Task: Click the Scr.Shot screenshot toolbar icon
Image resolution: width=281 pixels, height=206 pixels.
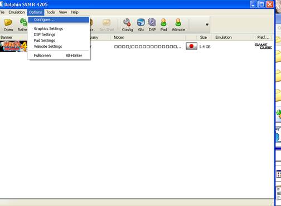Action: click(106, 25)
